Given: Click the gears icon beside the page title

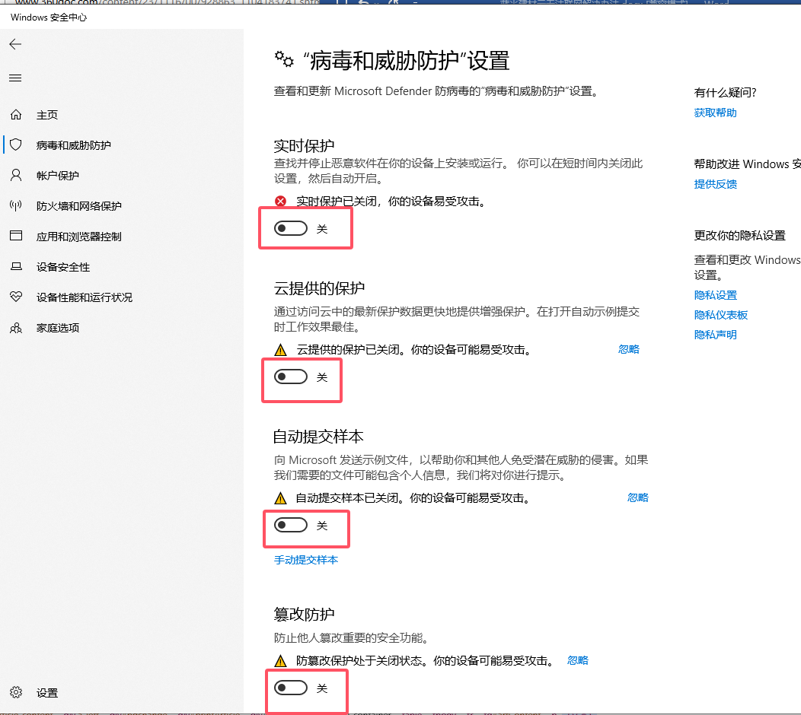Looking at the screenshot, I should tap(284, 59).
